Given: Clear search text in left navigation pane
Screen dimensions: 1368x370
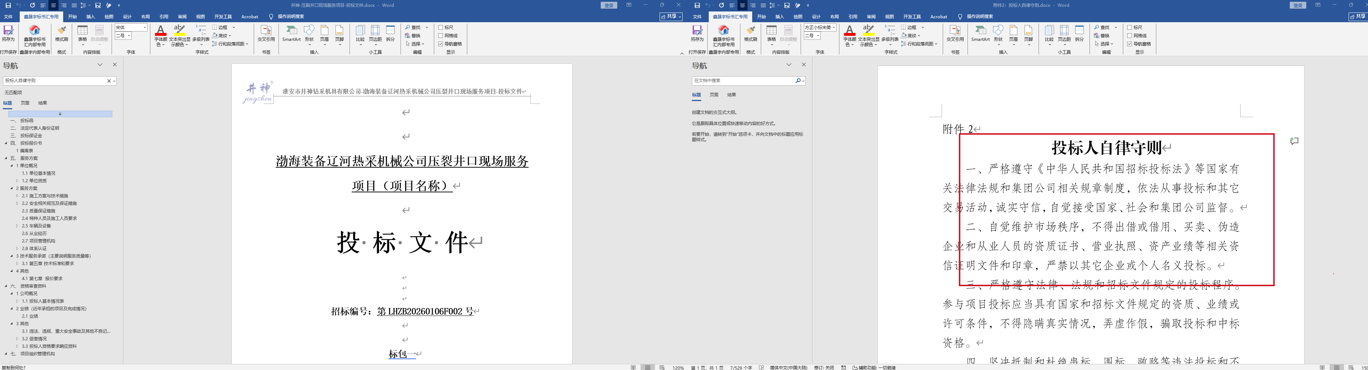Looking at the screenshot, I should click(x=109, y=81).
